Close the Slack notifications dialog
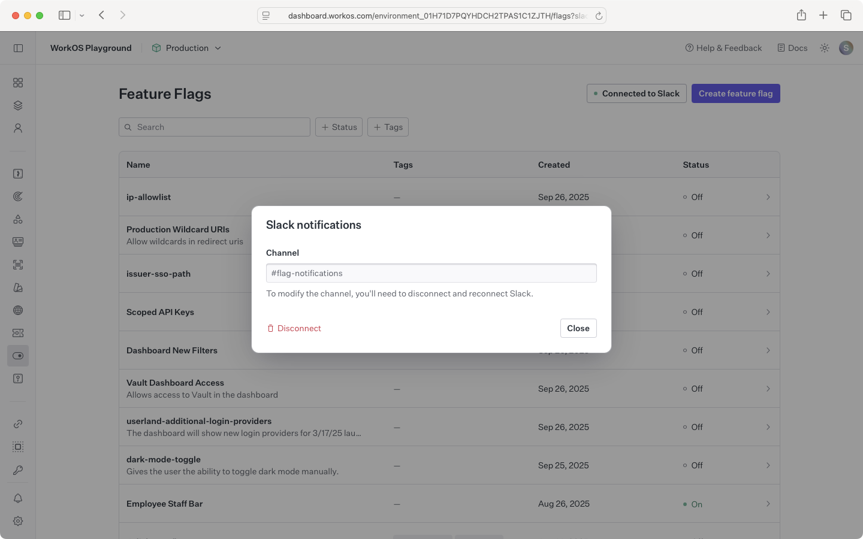The height and width of the screenshot is (539, 863). coord(578,328)
